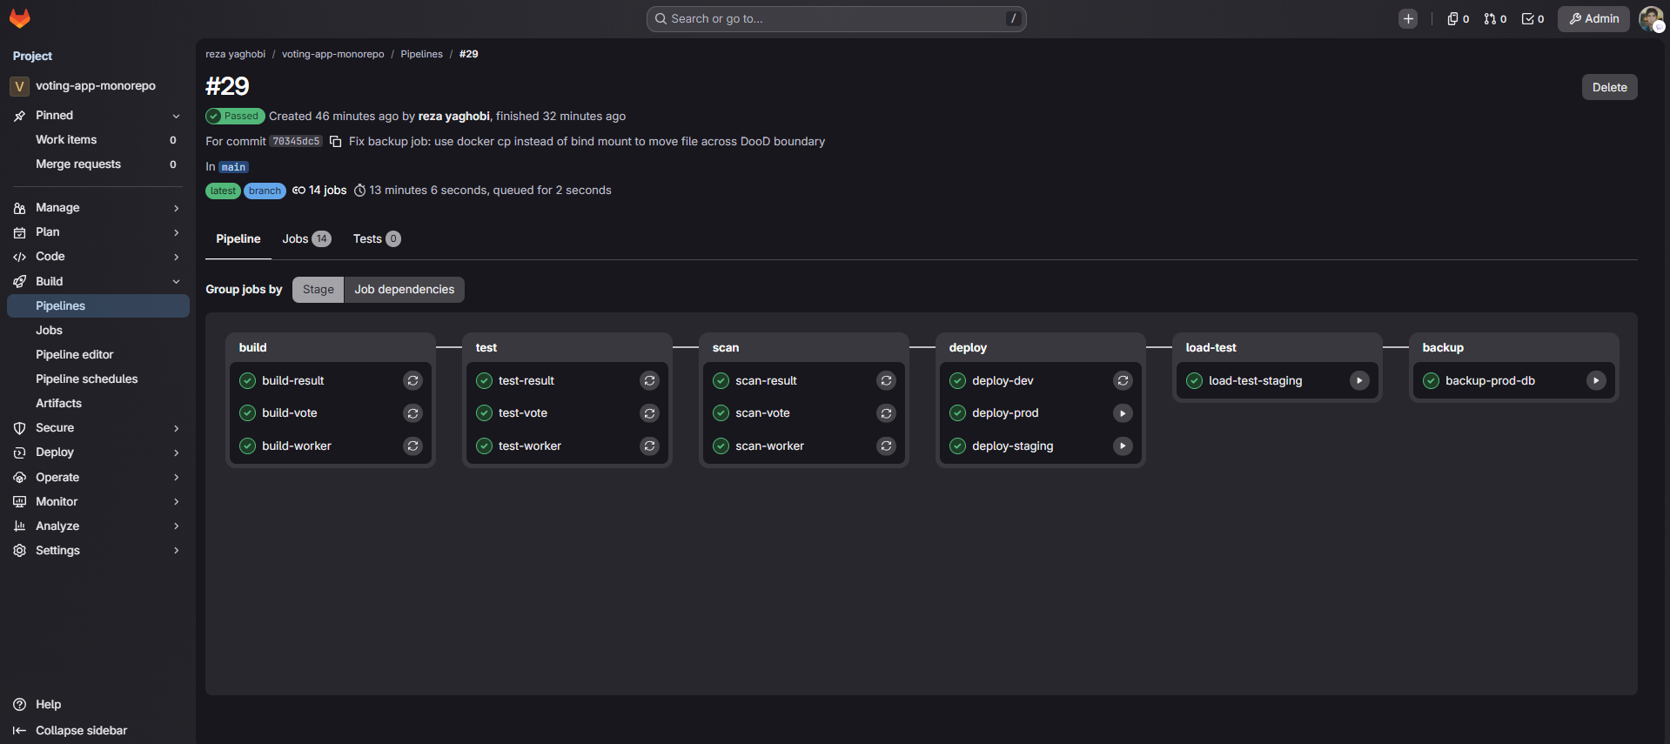The width and height of the screenshot is (1670, 744).
Task: Click the create new plus icon
Action: click(1408, 18)
